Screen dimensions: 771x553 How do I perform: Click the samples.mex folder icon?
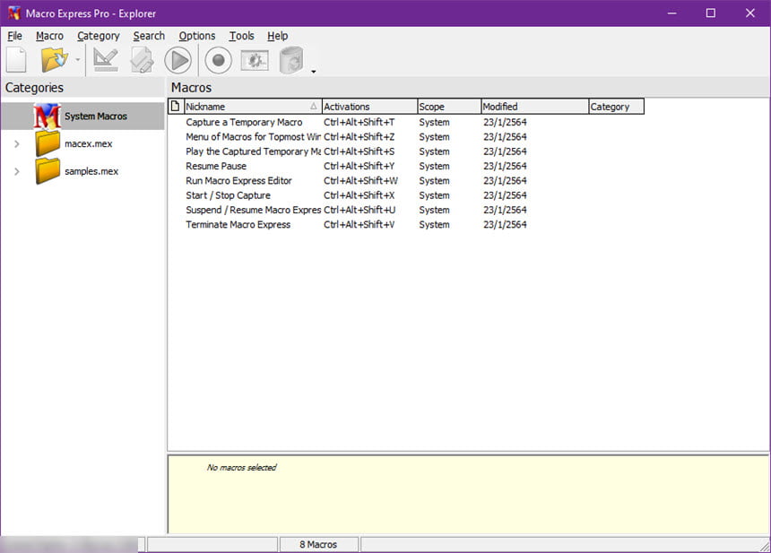[x=48, y=171]
